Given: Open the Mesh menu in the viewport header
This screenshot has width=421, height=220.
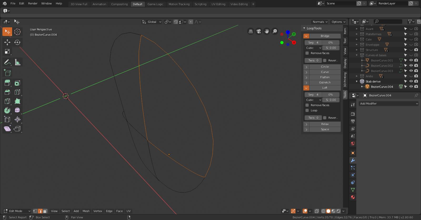Looking at the screenshot, I should (x=86, y=211).
